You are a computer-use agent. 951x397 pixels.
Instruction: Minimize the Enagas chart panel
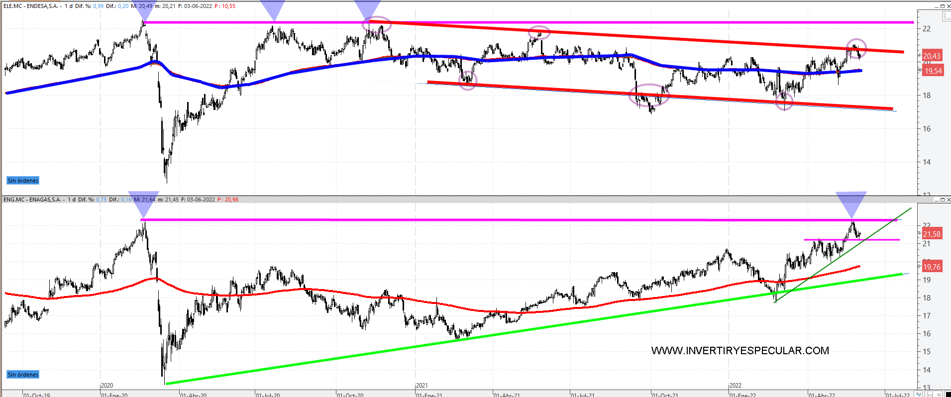click(936, 199)
